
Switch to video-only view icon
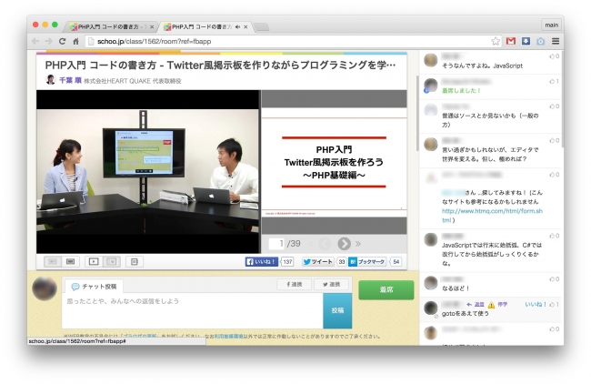coord(94,261)
